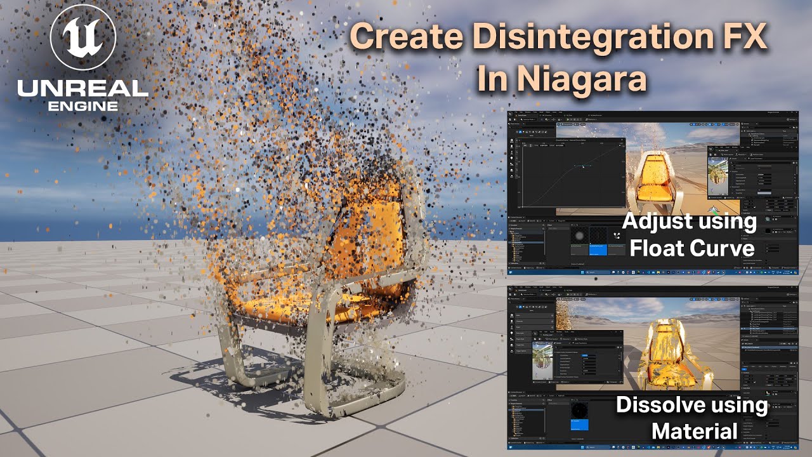
Task: Open the 'Adjust using Float Curve' screenshot
Action: [653, 193]
